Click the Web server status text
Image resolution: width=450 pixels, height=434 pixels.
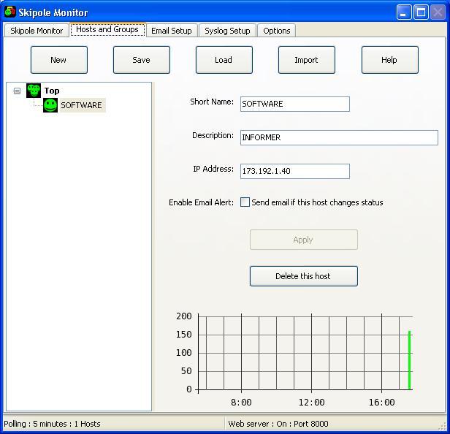[278, 424]
